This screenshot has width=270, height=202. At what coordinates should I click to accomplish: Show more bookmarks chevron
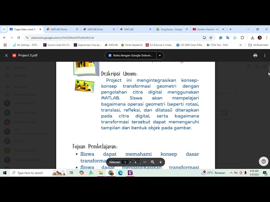[x=240, y=45]
